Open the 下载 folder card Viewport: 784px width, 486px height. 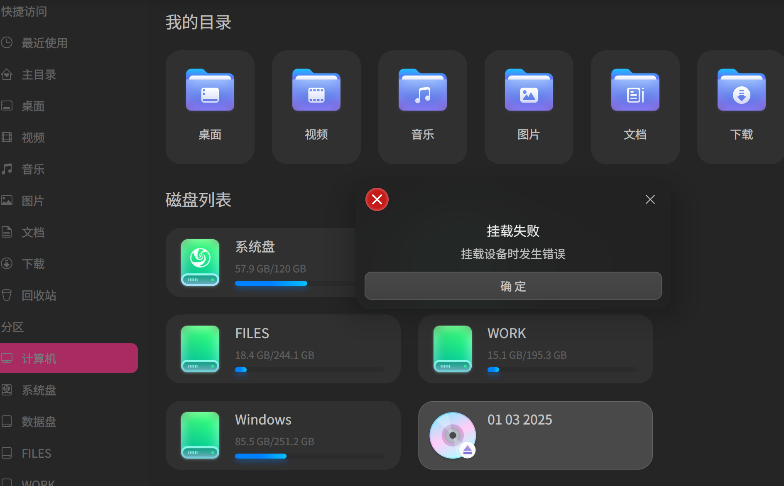[740, 107]
